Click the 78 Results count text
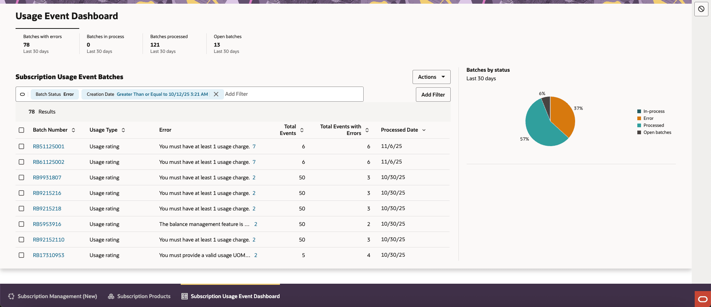711x307 pixels. [42, 112]
